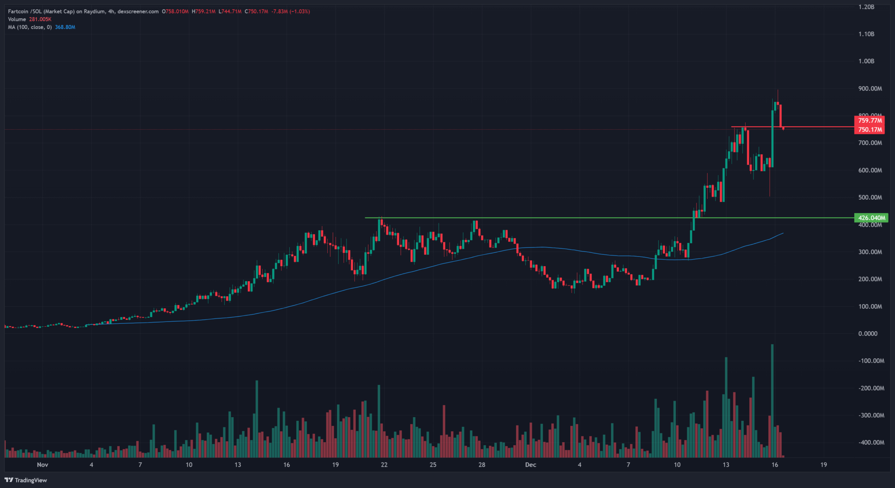Click the 1.20B price axis label
Image resolution: width=895 pixels, height=488 pixels.
866,7
